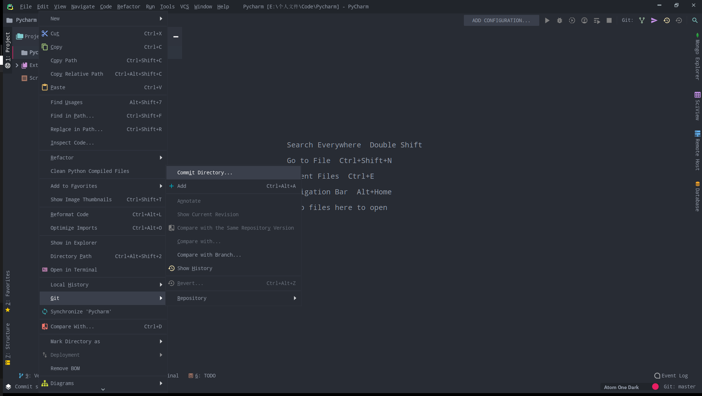Click the Commit icon in toolbar
The image size is (702, 396).
pyautogui.click(x=654, y=20)
